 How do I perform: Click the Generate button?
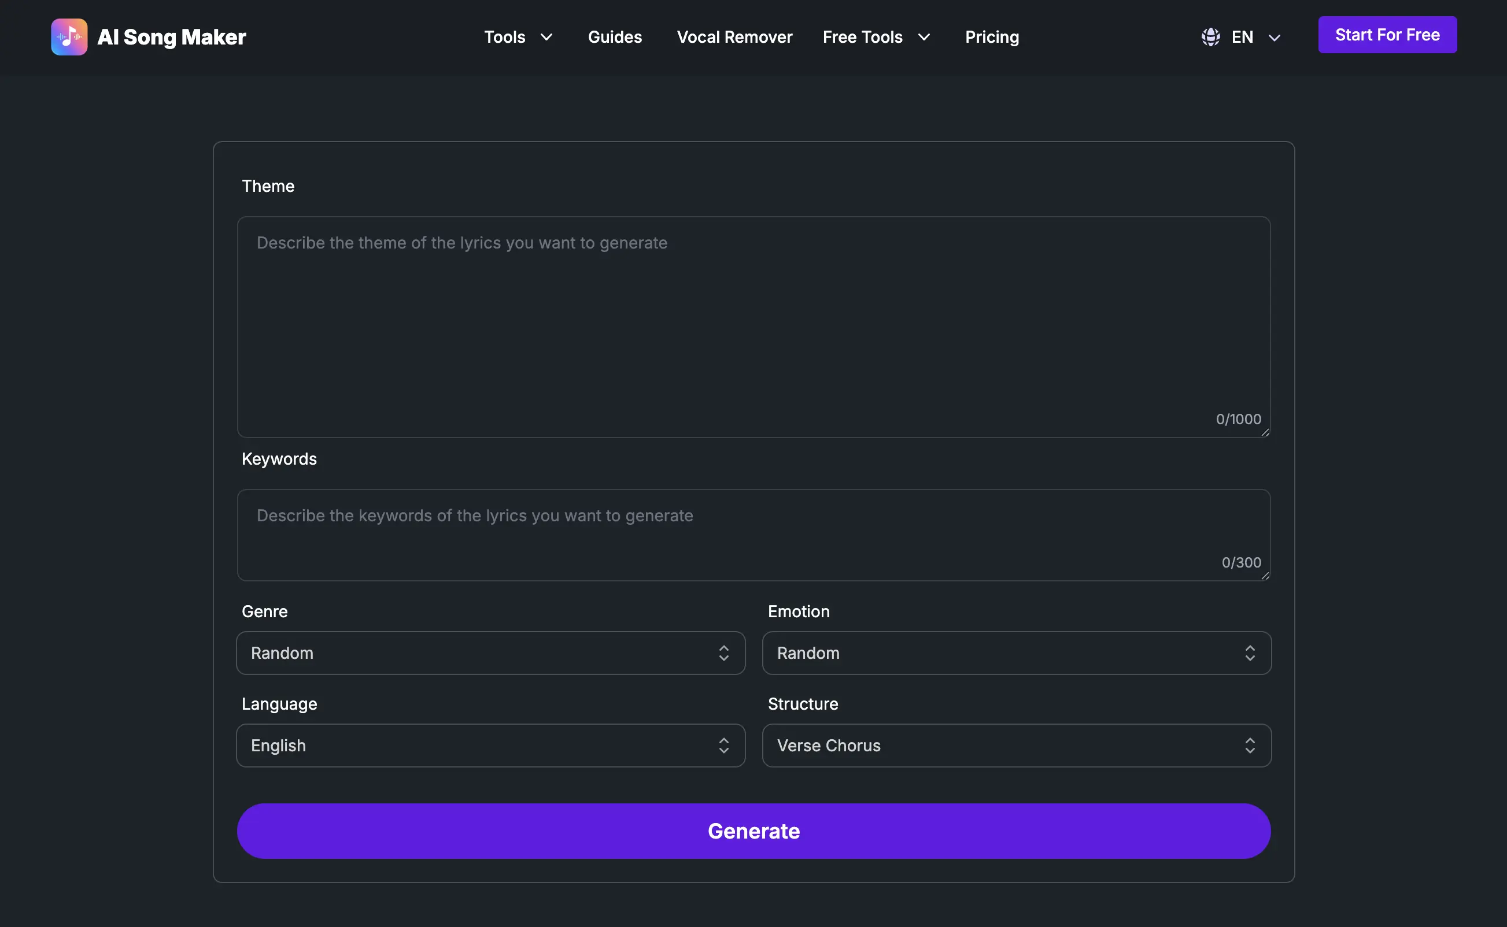pos(753,832)
